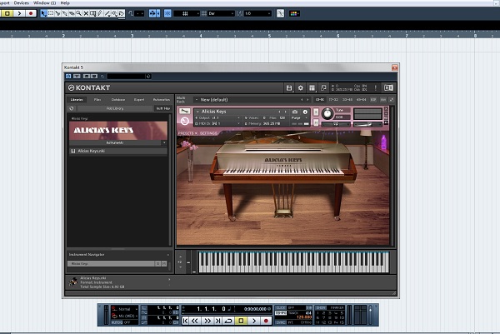Open the Help menu
This screenshot has width=500, height=334.
pyautogui.click(x=65, y=2)
